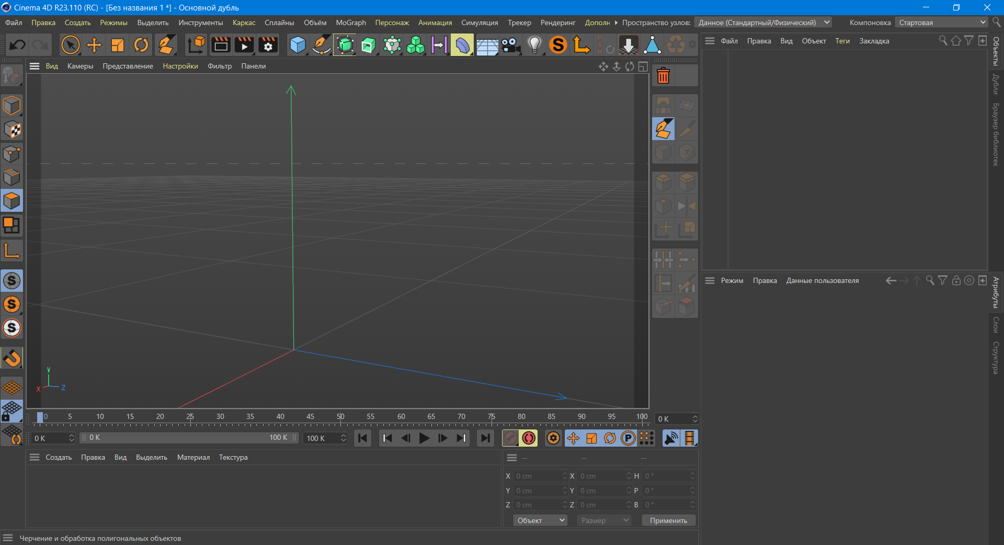Toggle scale keyframe recording

[x=591, y=438]
